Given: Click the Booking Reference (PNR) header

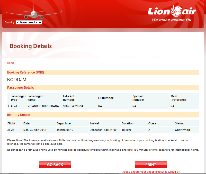Looking at the screenshot, I should (x=25, y=72).
